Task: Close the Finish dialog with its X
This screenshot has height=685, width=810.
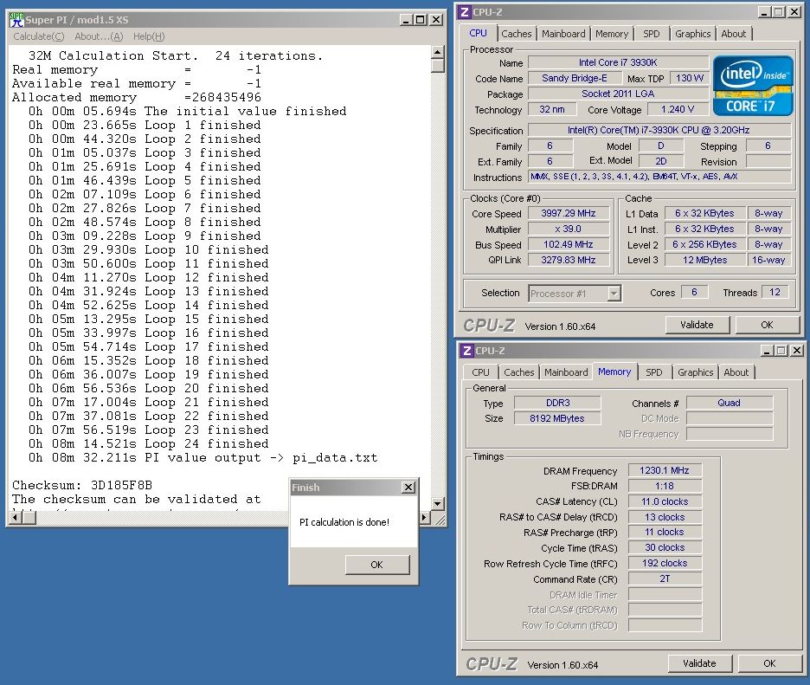Action: (408, 488)
